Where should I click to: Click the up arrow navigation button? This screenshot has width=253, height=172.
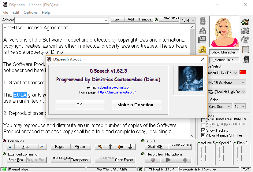click(110, 147)
